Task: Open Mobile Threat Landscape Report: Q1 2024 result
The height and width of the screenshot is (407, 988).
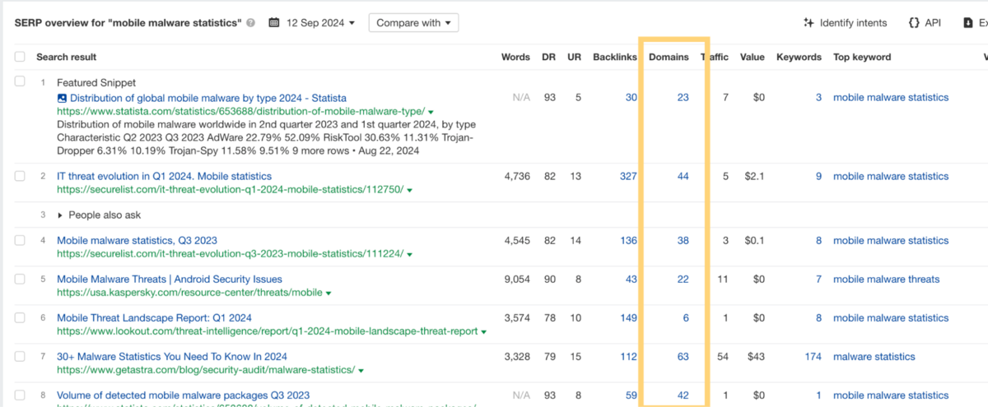Action: tap(154, 317)
